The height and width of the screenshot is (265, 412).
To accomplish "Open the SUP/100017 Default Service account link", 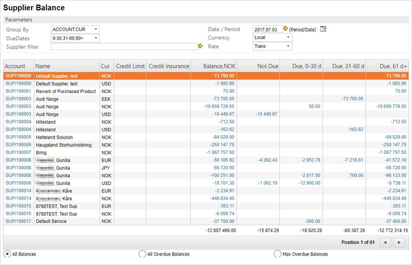I will (x=18, y=221).
